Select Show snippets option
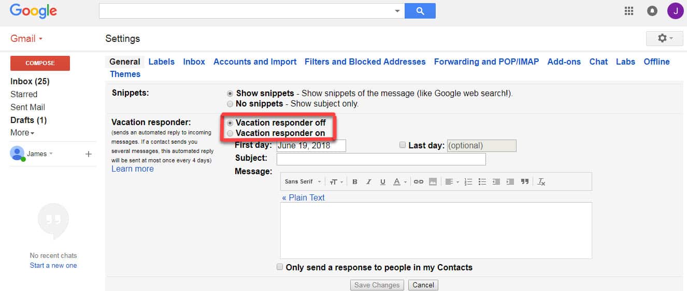 pos(230,94)
